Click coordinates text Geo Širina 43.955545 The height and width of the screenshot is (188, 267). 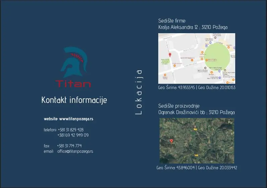[x=176, y=88]
